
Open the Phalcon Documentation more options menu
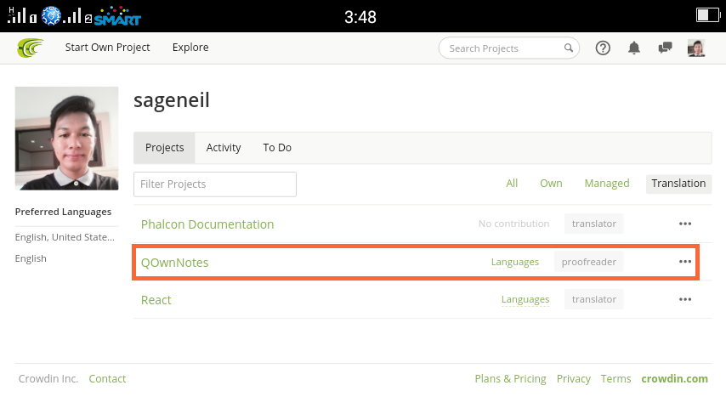tap(685, 224)
